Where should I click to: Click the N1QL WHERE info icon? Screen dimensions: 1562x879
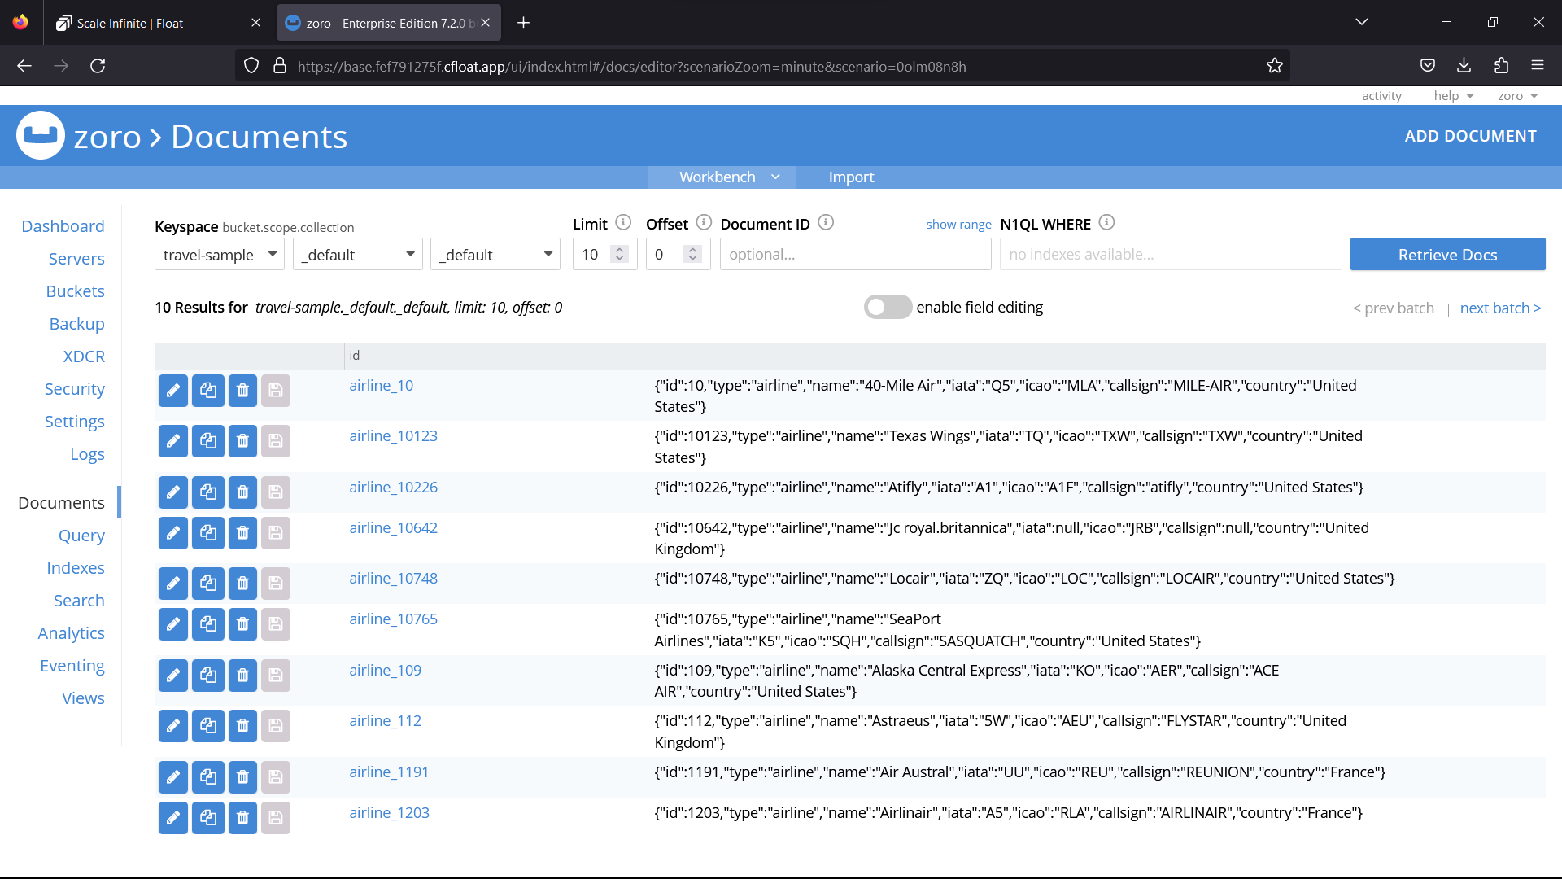pos(1106,222)
